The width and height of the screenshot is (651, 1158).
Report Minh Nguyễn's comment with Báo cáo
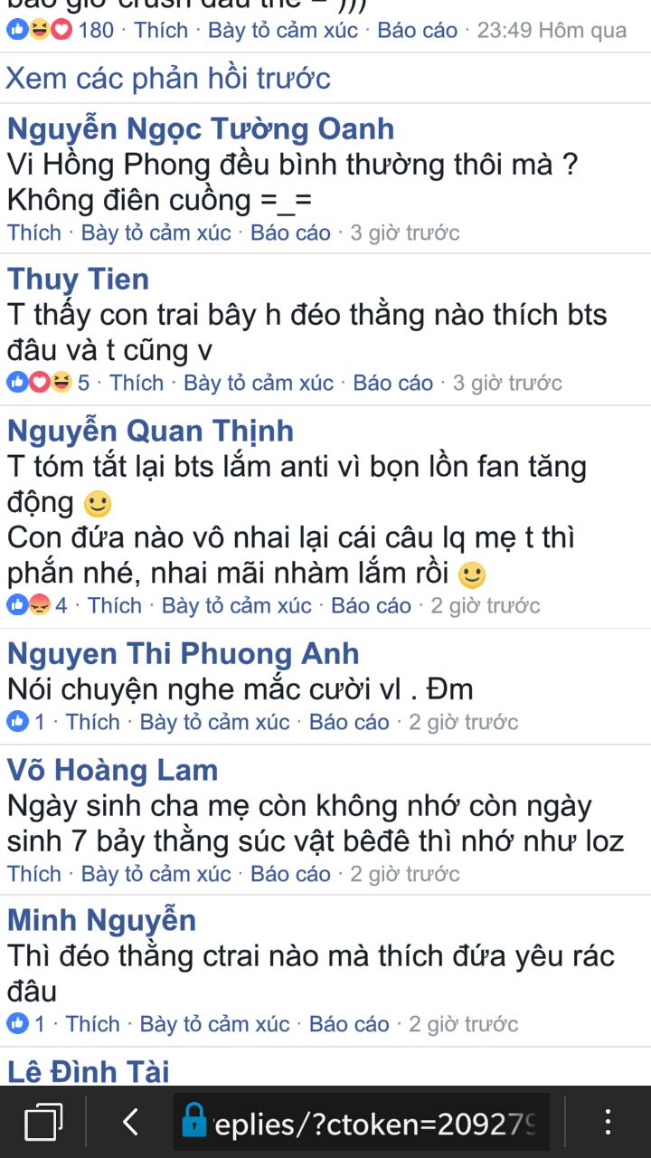pyautogui.click(x=349, y=1024)
